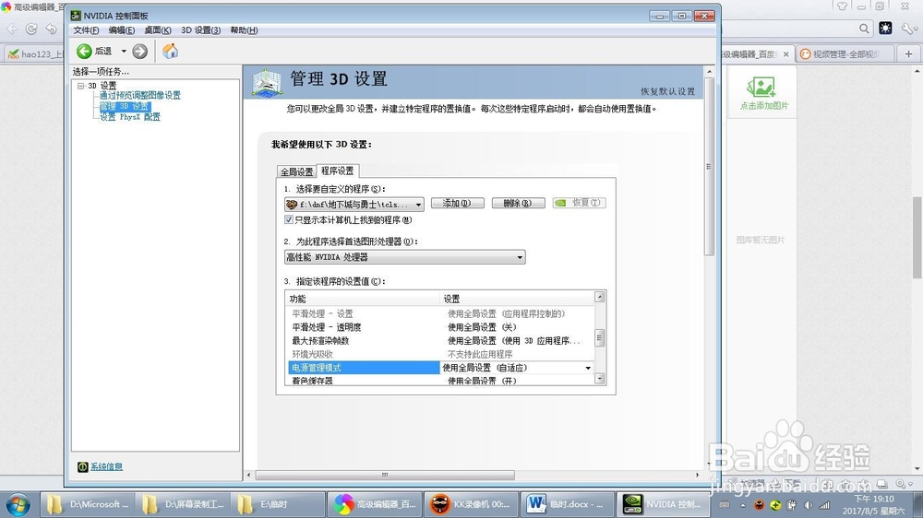
Task: Switch to 高级编辑器 browser on taskbar
Action: click(374, 504)
